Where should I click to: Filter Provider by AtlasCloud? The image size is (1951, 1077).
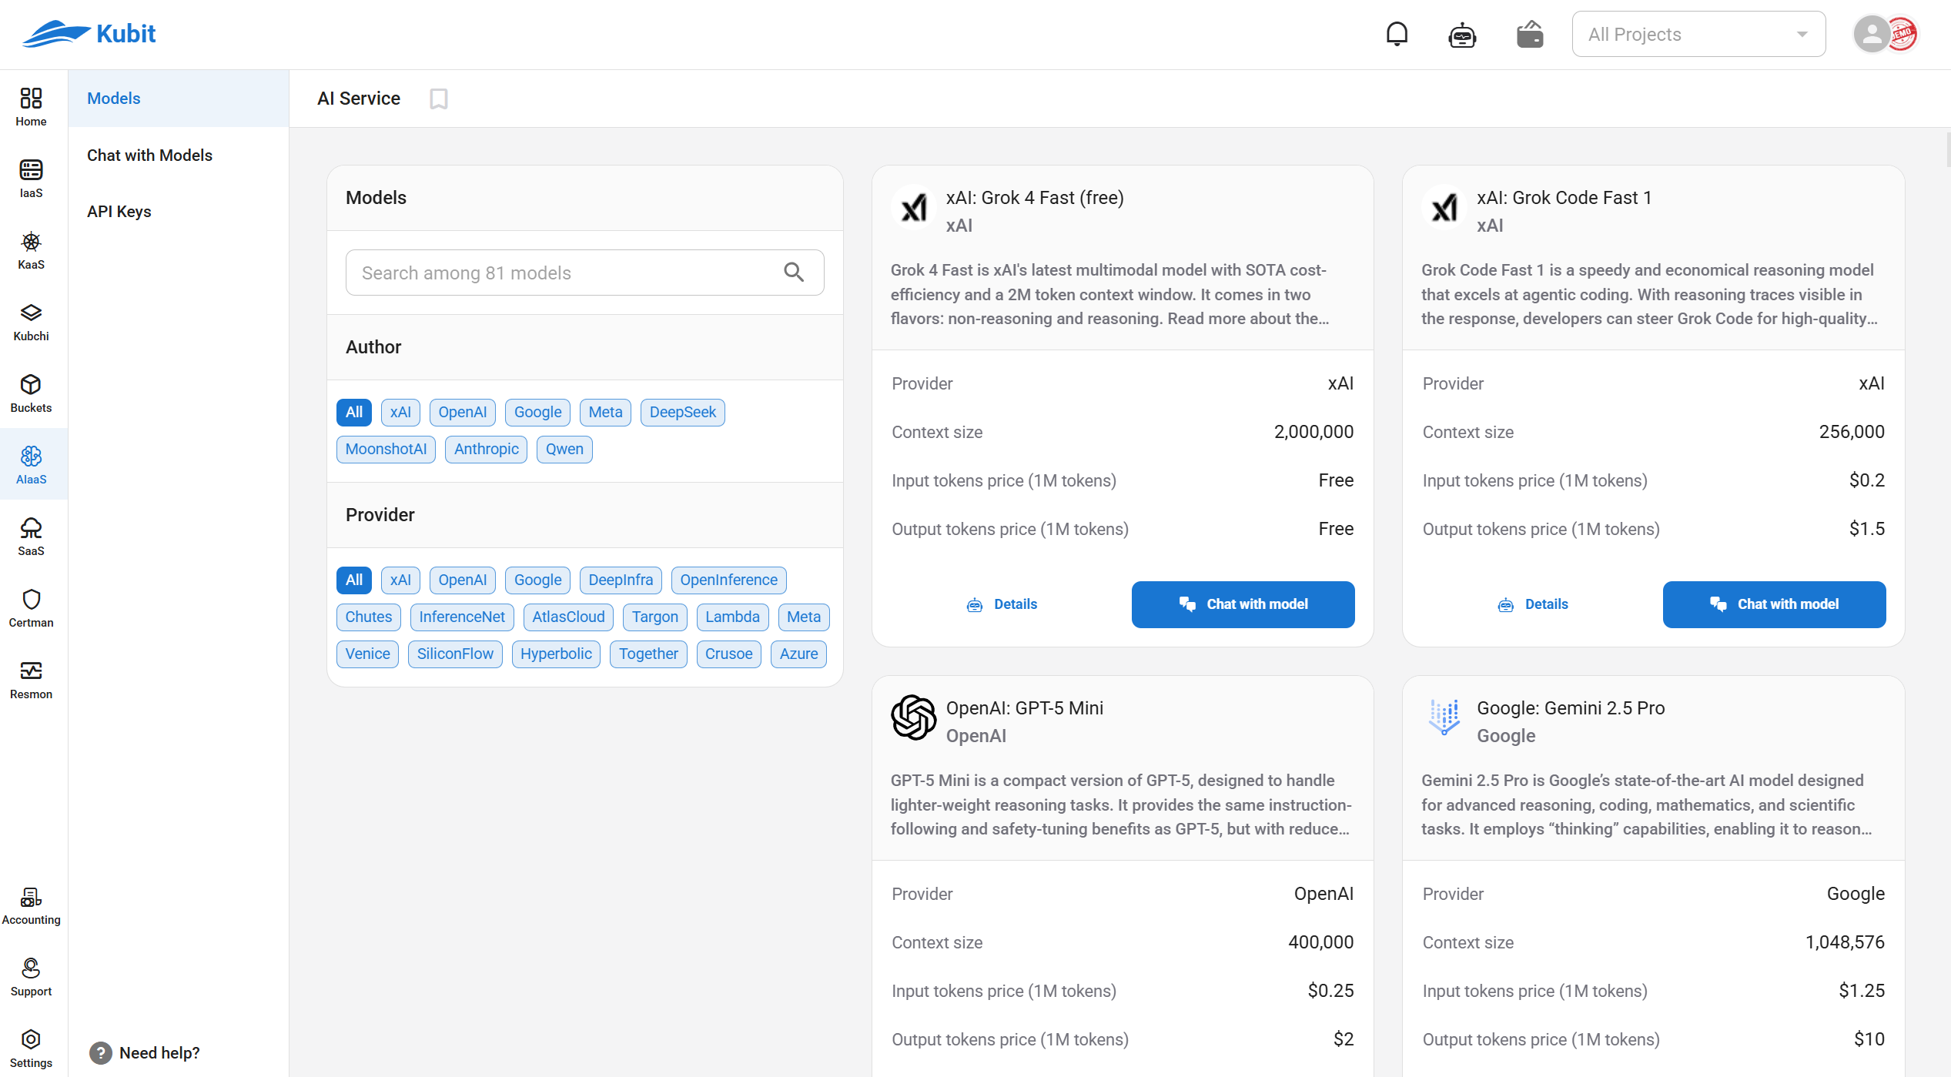568,617
